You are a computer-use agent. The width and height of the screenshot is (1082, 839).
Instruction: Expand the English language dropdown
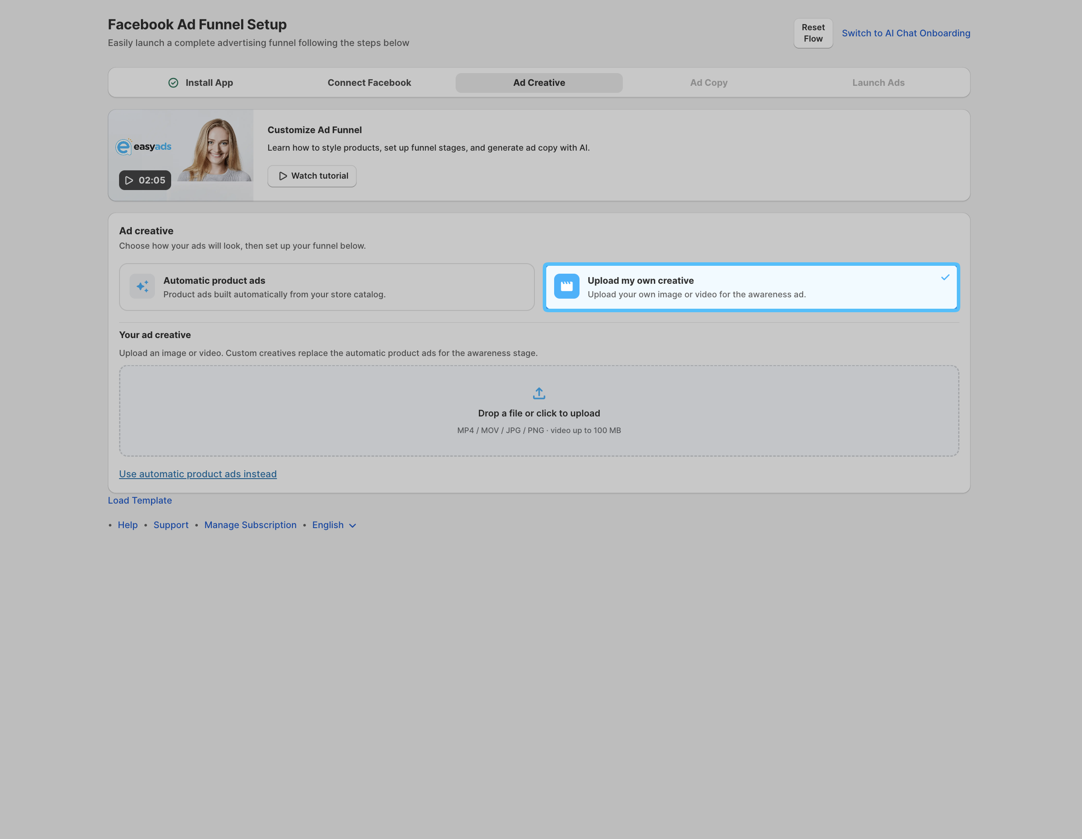pyautogui.click(x=334, y=525)
